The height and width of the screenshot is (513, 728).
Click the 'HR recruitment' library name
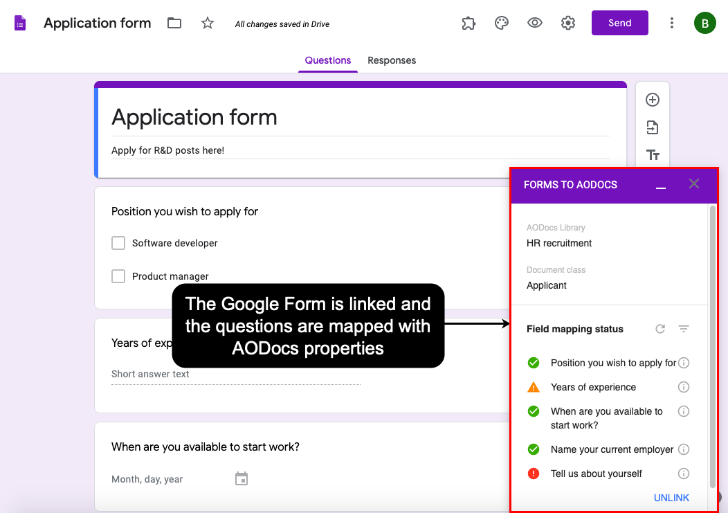point(559,243)
